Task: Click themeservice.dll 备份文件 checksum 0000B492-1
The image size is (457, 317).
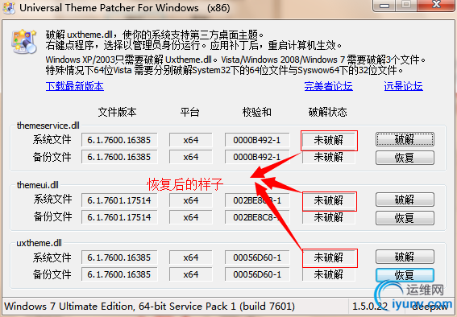Action: click(257, 157)
